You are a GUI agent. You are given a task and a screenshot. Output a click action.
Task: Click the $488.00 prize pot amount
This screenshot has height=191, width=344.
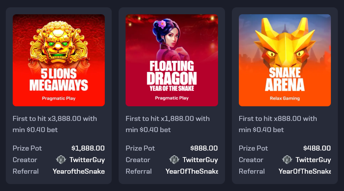point(317,148)
